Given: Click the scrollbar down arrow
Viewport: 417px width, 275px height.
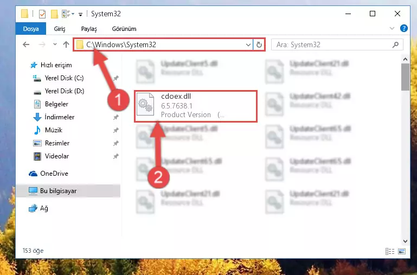Looking at the screenshot, I should click(405, 241).
